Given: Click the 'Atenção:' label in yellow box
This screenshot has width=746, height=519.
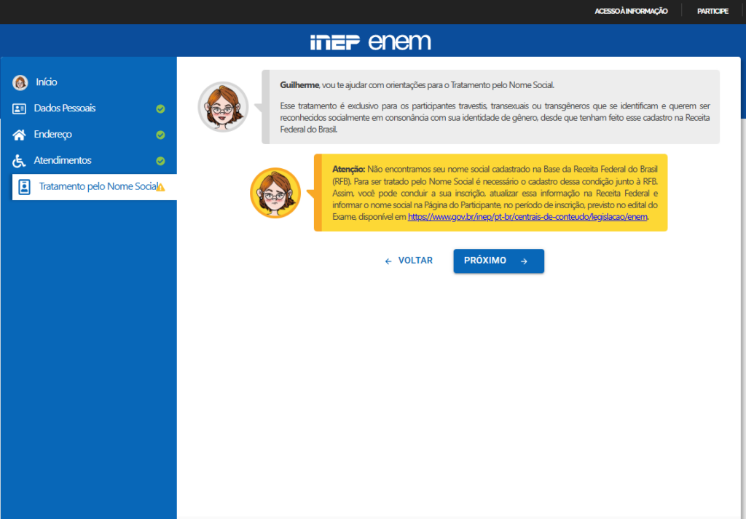Looking at the screenshot, I should tap(349, 169).
